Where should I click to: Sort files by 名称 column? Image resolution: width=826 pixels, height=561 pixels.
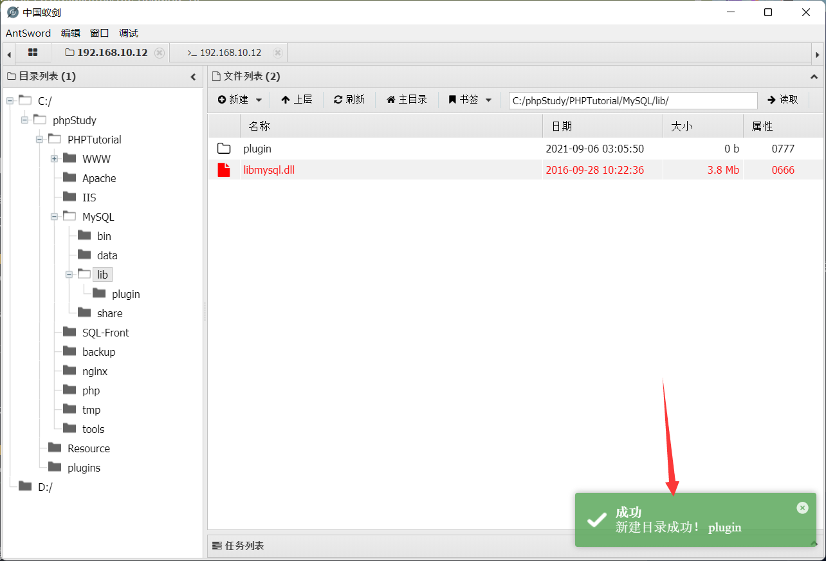[x=391, y=127]
